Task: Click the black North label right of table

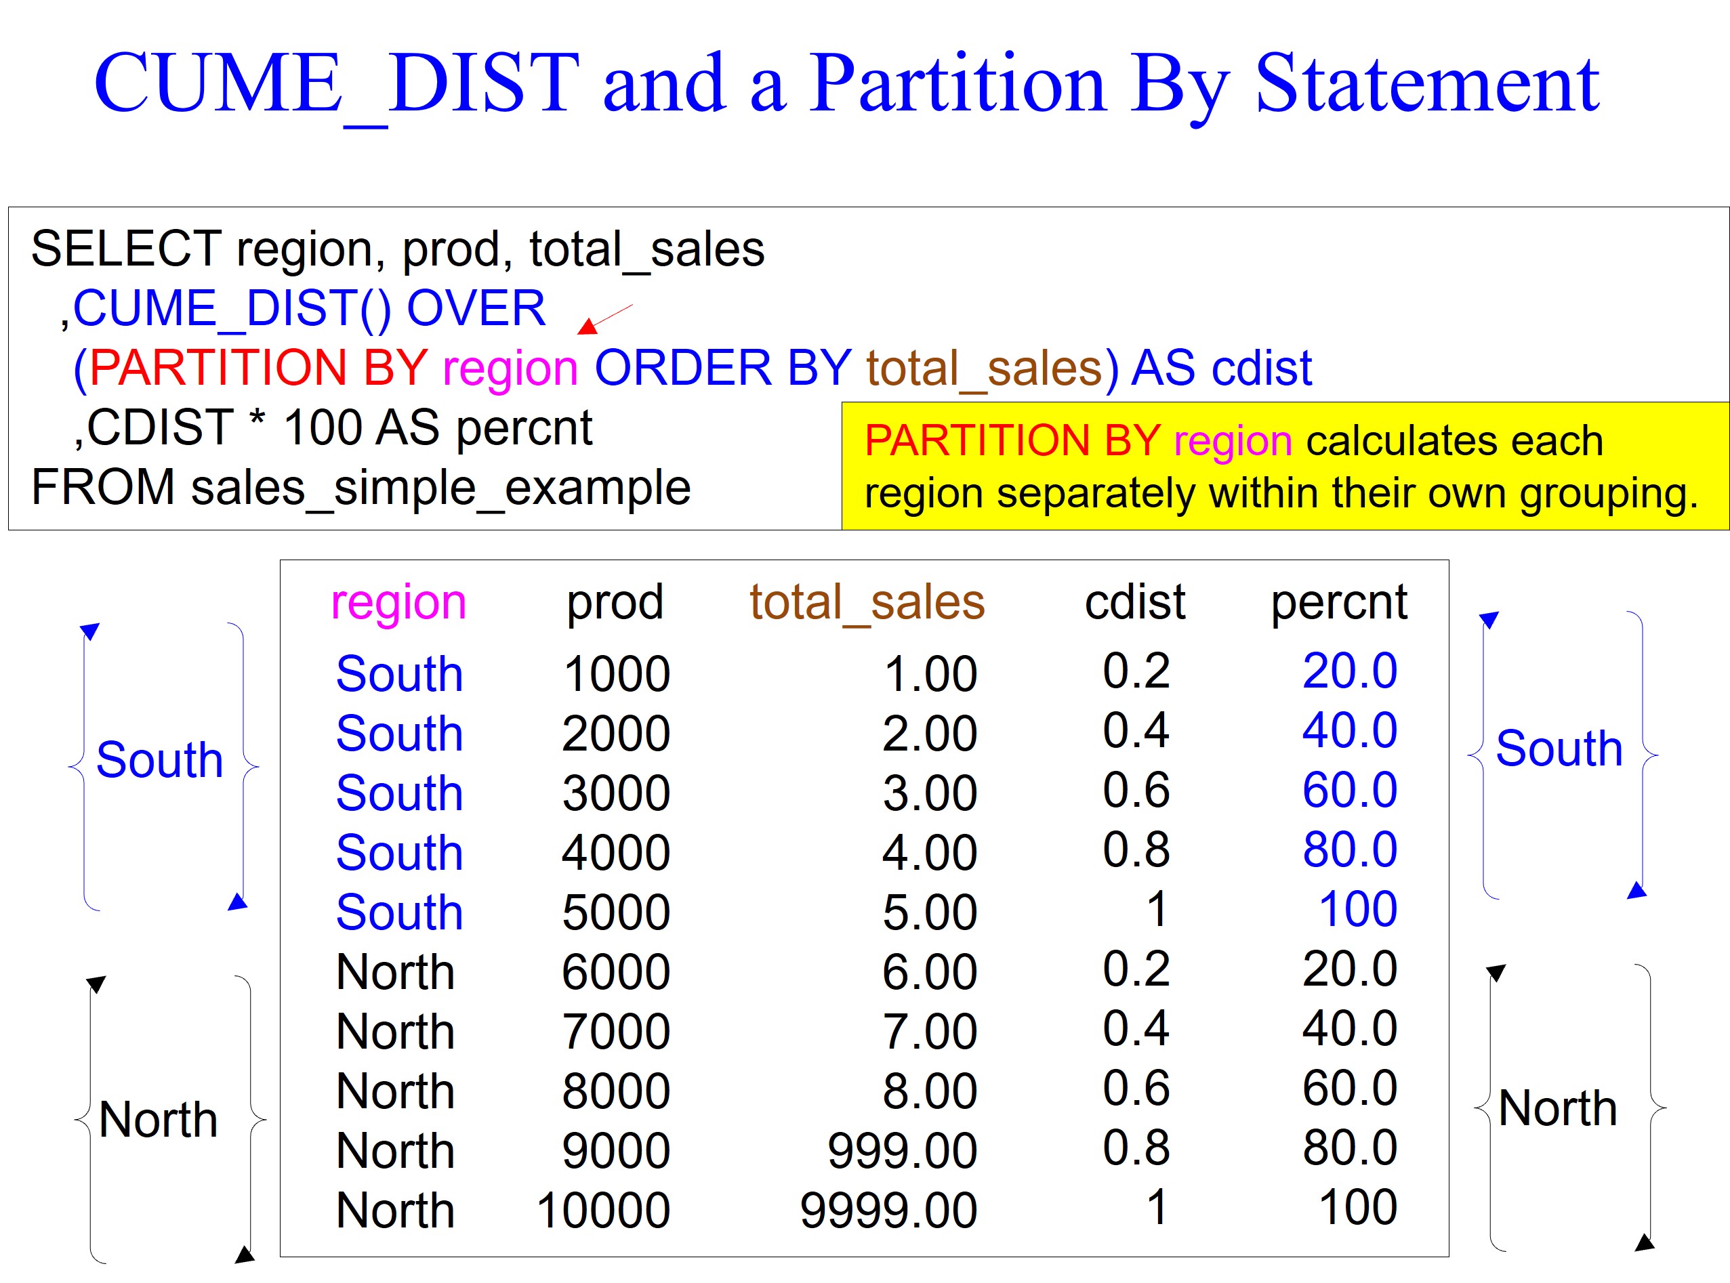Action: pos(1557,1108)
